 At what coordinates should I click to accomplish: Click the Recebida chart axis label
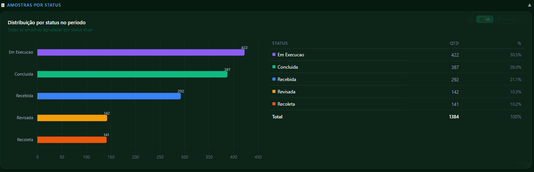point(25,96)
